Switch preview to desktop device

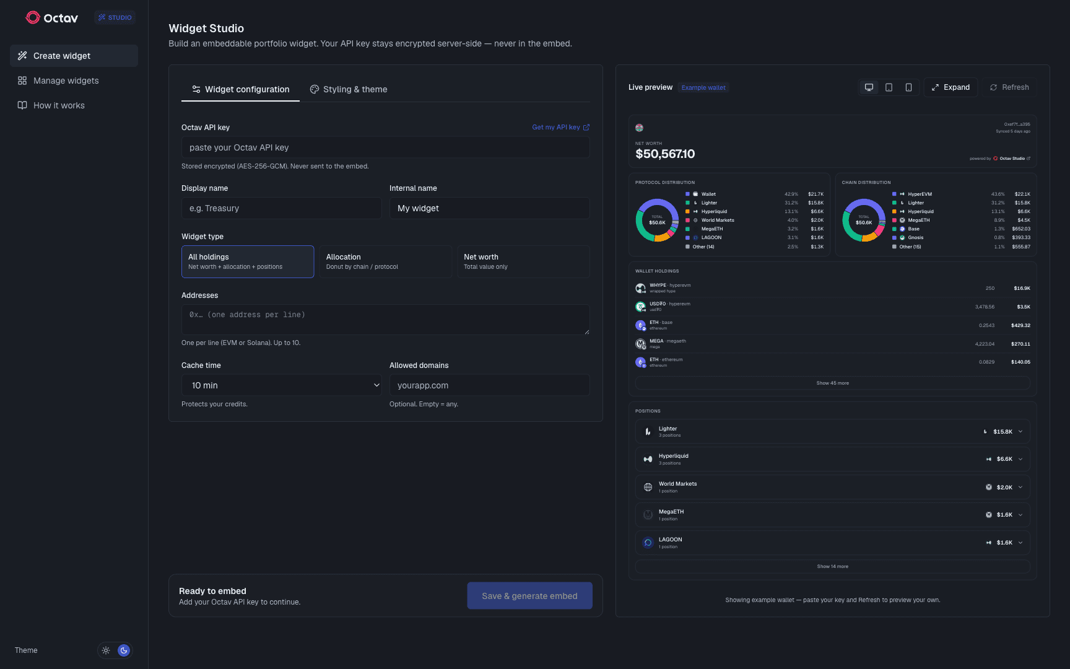point(869,87)
